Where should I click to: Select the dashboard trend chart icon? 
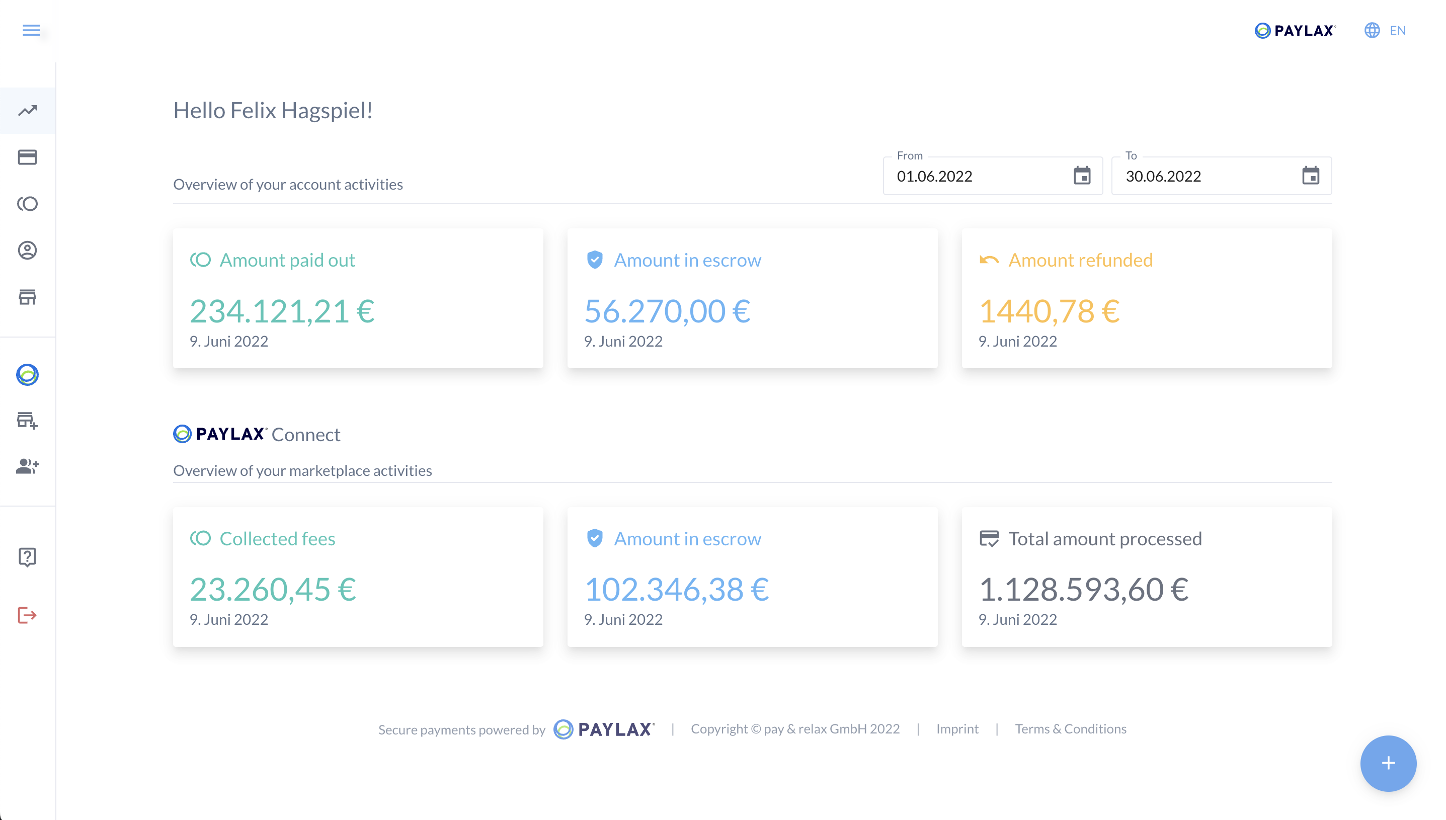coord(27,110)
